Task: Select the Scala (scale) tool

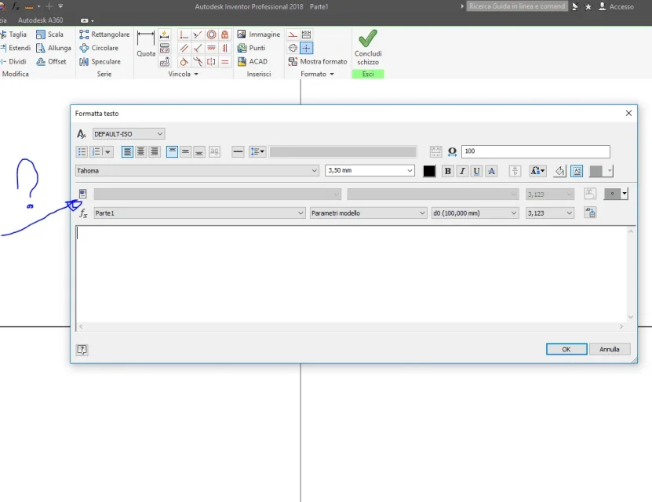Action: 49,35
